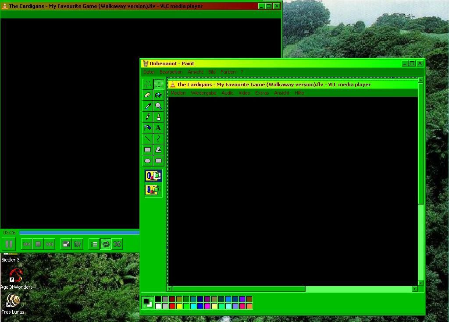Open the Datei menu in Paint
The width and height of the screenshot is (449, 322).
pos(149,72)
